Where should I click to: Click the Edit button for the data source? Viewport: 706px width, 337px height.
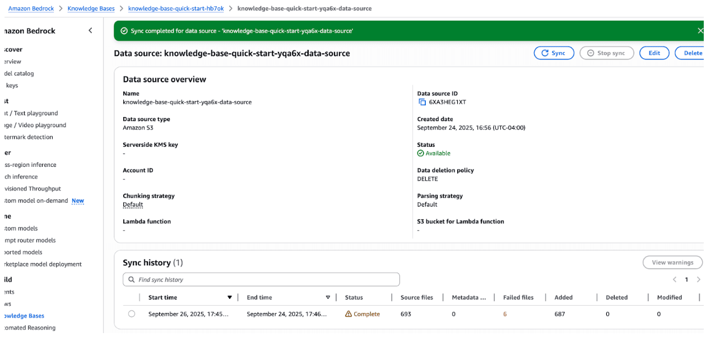[654, 53]
